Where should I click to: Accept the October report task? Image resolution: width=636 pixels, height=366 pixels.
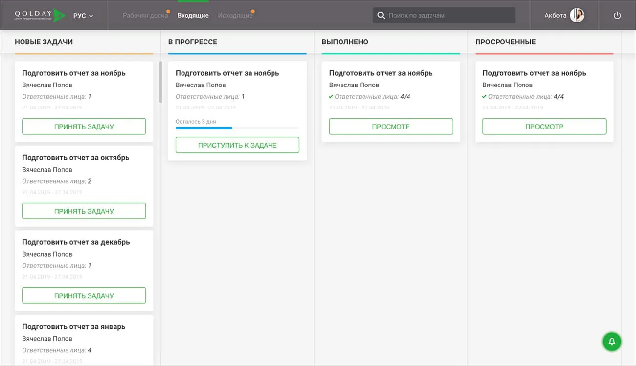pos(84,211)
